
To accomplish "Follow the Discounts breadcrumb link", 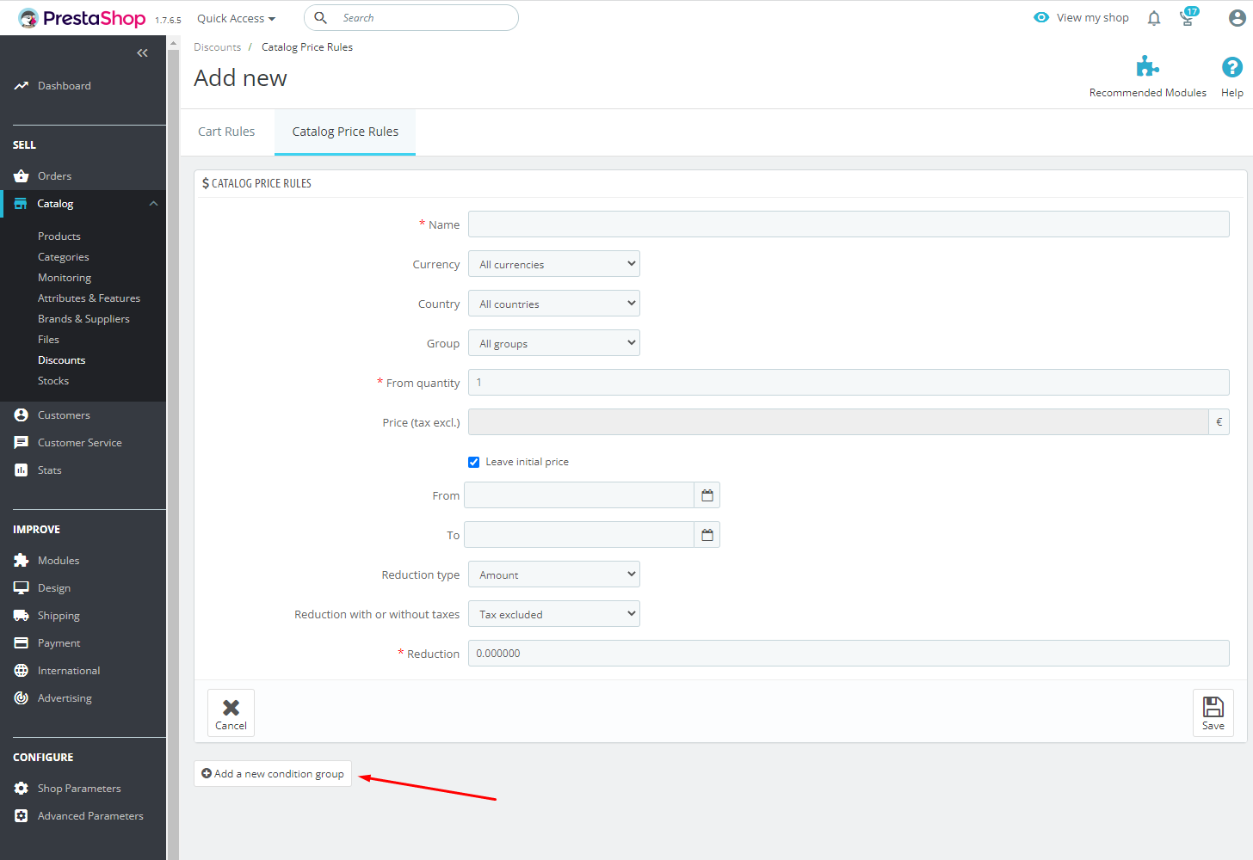I will click(218, 47).
